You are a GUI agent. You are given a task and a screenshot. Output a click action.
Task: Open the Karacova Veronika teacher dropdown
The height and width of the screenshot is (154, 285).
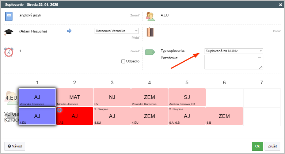click(117, 31)
